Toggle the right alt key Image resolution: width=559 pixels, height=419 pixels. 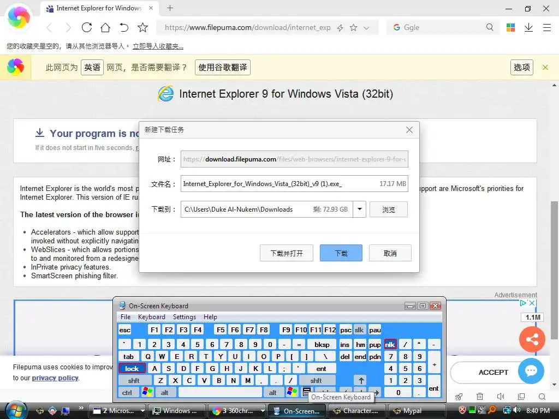click(273, 393)
